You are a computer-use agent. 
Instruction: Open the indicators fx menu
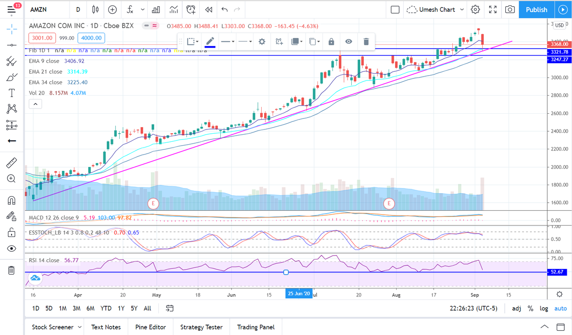click(x=130, y=10)
